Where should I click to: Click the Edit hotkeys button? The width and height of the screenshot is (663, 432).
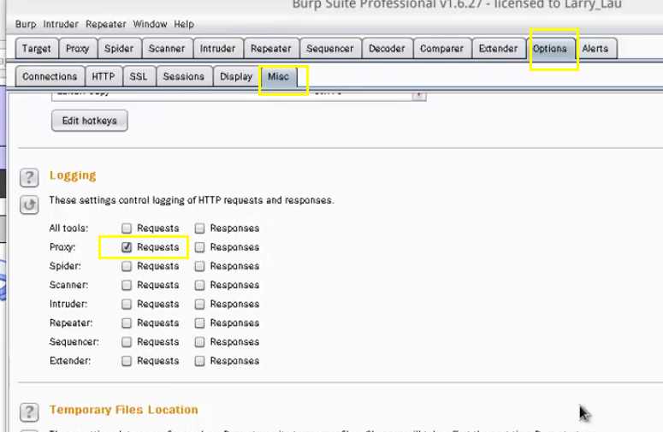90,121
